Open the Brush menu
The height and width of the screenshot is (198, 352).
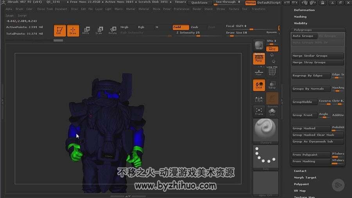point(19,9)
